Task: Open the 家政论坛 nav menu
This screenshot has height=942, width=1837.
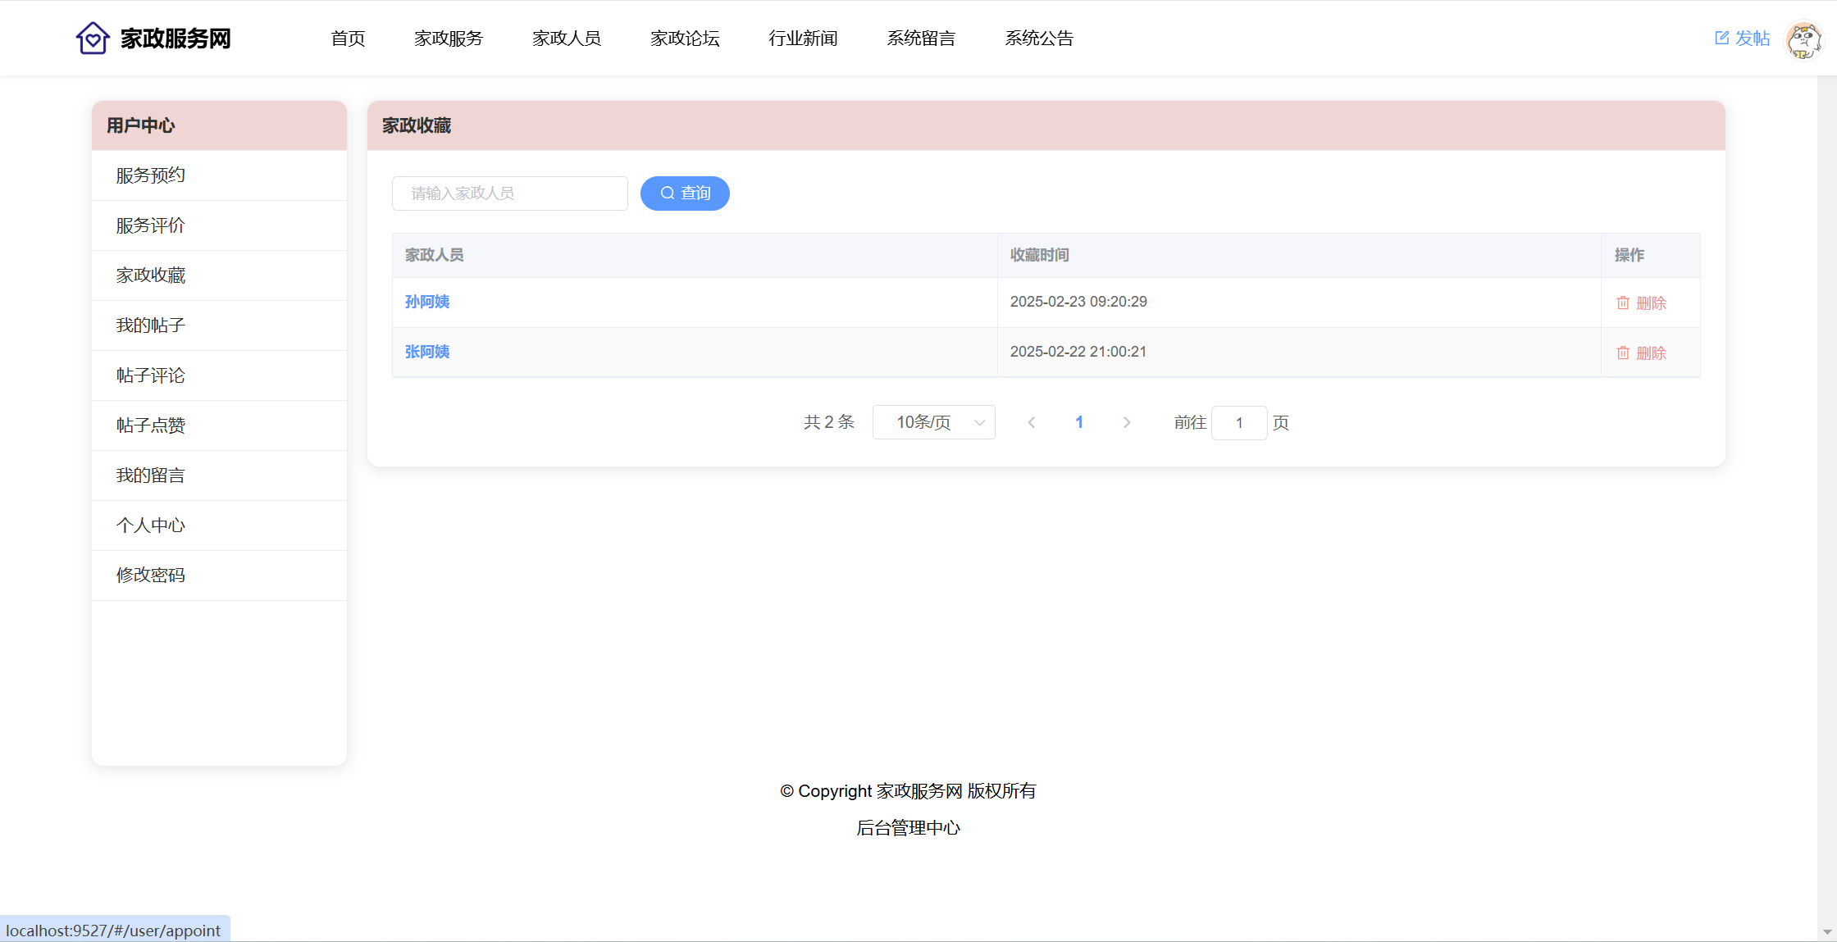Action: tap(685, 39)
